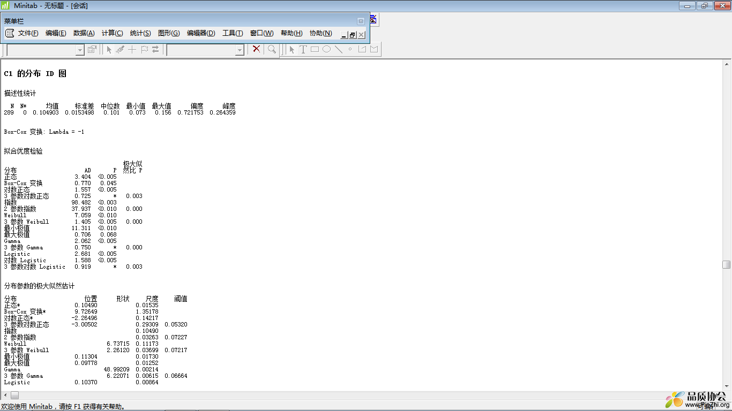The width and height of the screenshot is (732, 411).
Task: Click the flag tool icon
Action: (144, 49)
